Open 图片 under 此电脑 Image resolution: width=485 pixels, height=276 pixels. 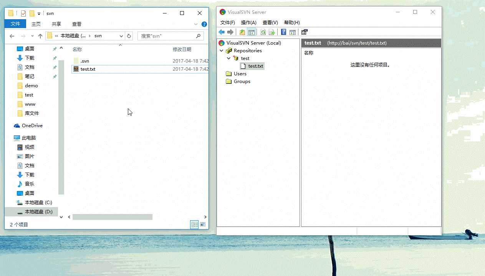pyautogui.click(x=30, y=156)
